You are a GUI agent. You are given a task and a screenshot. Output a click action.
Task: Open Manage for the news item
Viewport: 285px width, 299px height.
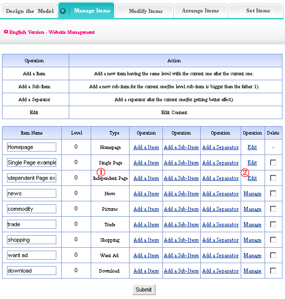pos(253,193)
